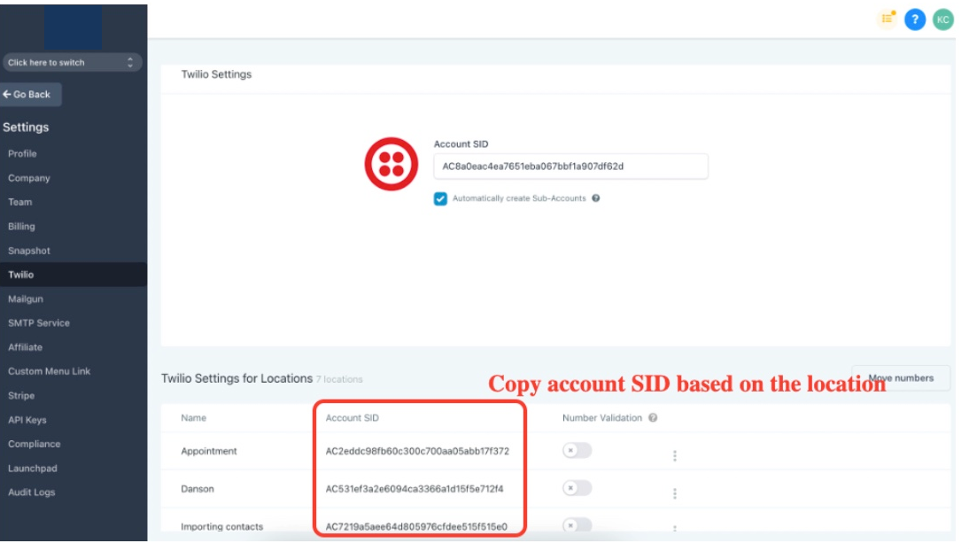
Task: Open SMTP Service settings
Action: pyautogui.click(x=39, y=322)
